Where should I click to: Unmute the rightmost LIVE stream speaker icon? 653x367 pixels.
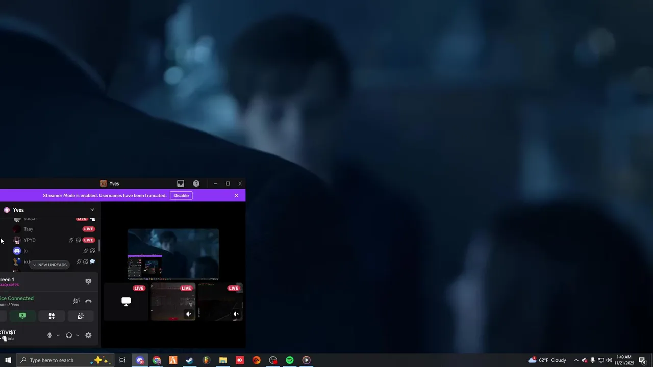coord(236,314)
